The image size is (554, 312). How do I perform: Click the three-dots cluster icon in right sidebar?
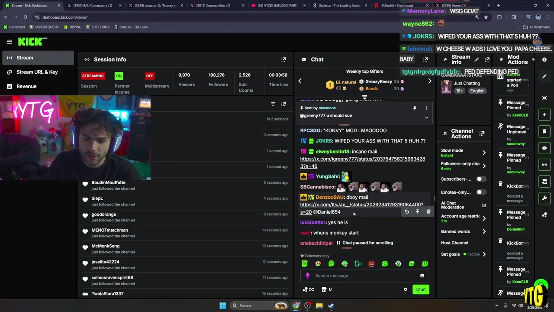coord(544,215)
